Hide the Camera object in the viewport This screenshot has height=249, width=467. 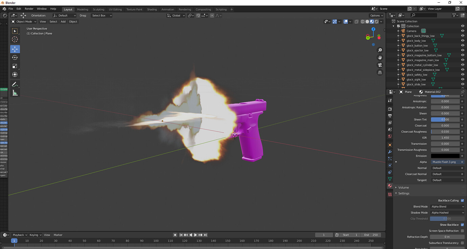[x=463, y=31]
